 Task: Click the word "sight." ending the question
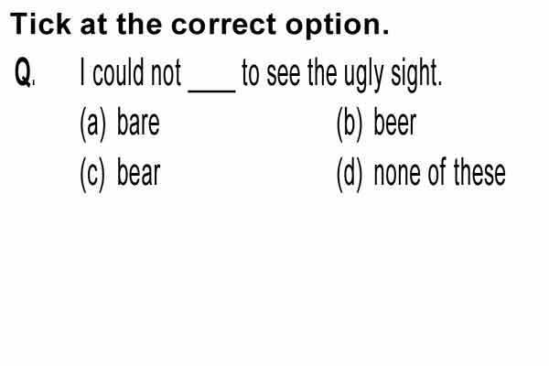tap(416, 75)
